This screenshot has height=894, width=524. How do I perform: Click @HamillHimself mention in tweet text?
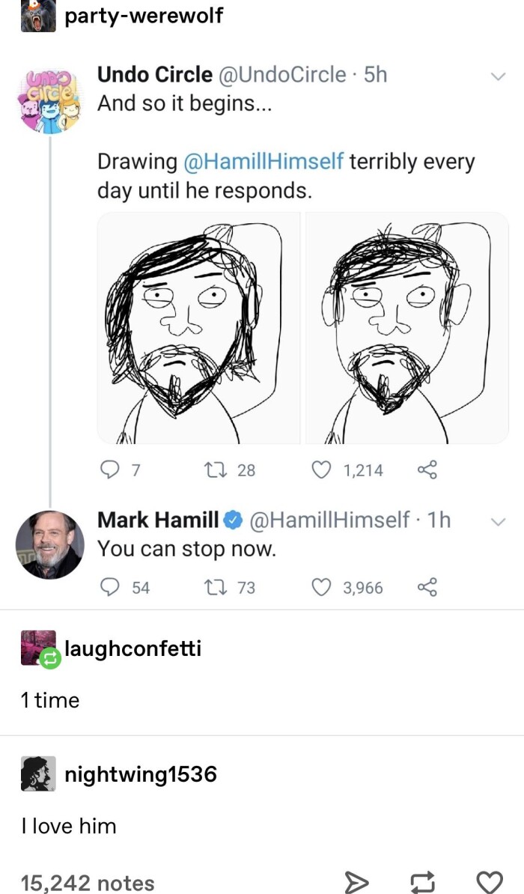tap(263, 162)
